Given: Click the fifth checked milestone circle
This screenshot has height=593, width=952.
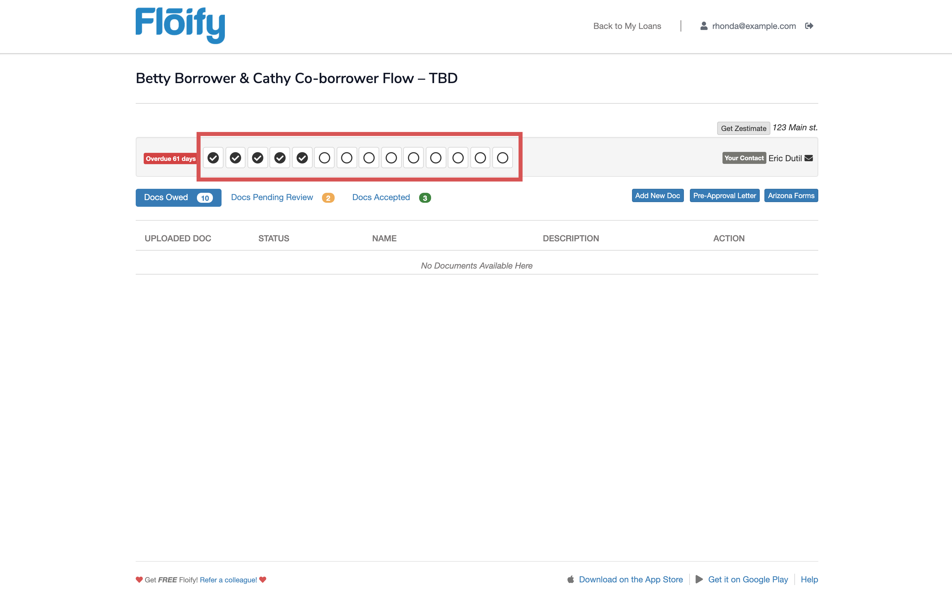Looking at the screenshot, I should coord(302,158).
